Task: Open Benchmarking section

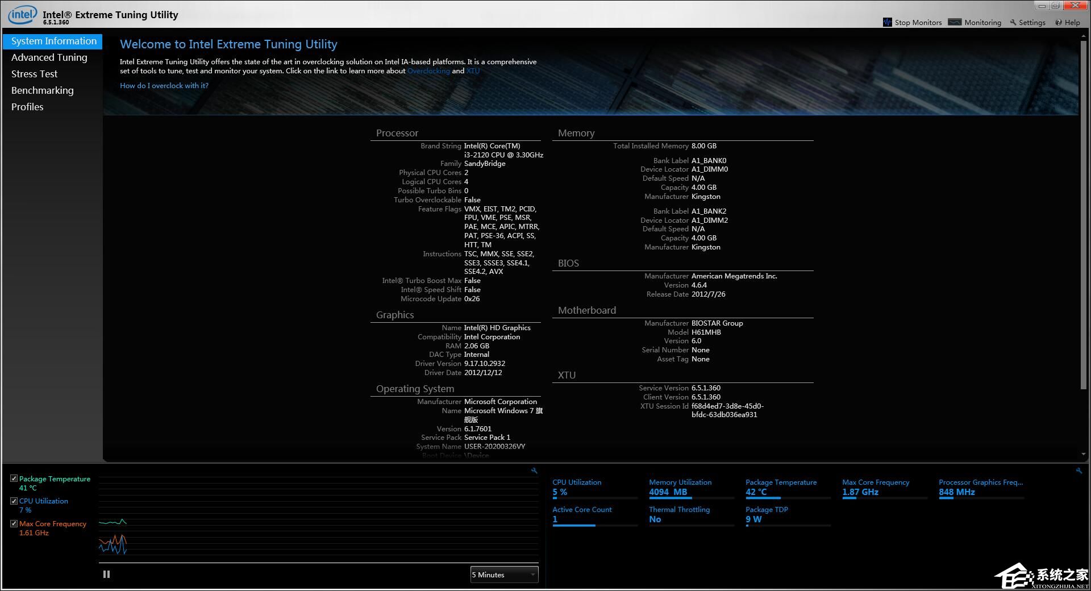Action: (42, 90)
